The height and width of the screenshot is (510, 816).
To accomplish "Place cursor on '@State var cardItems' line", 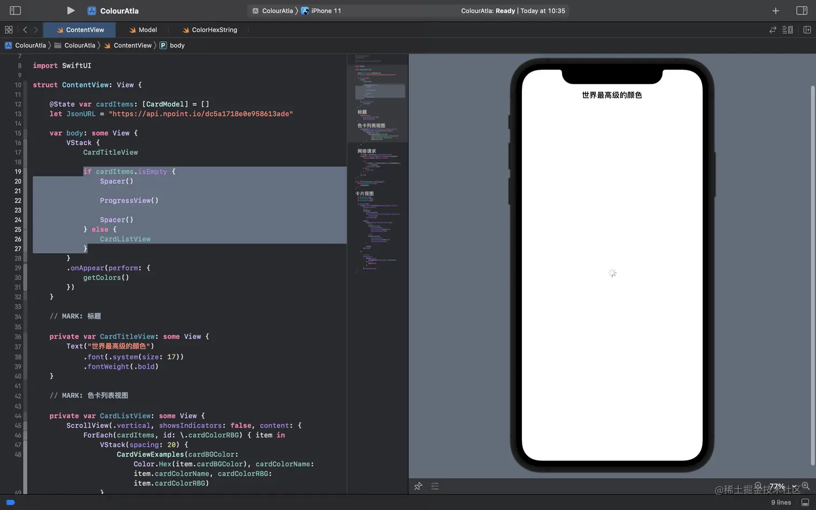I will 130,104.
